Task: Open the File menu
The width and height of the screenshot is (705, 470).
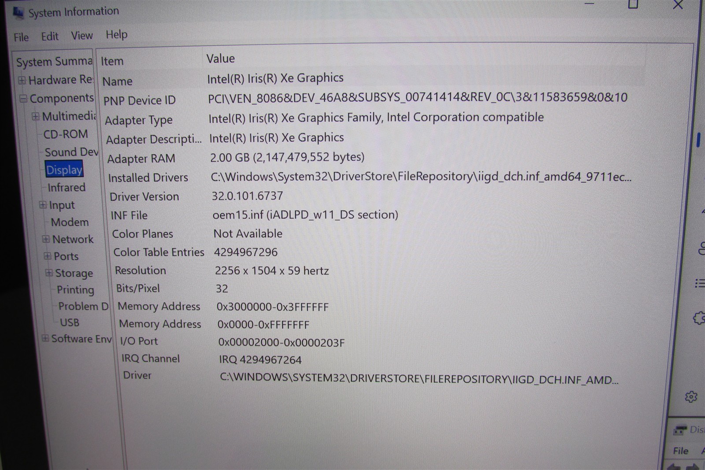Action: point(21,37)
